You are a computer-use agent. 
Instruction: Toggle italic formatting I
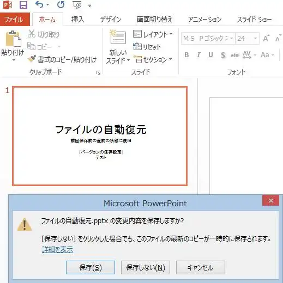198,55
